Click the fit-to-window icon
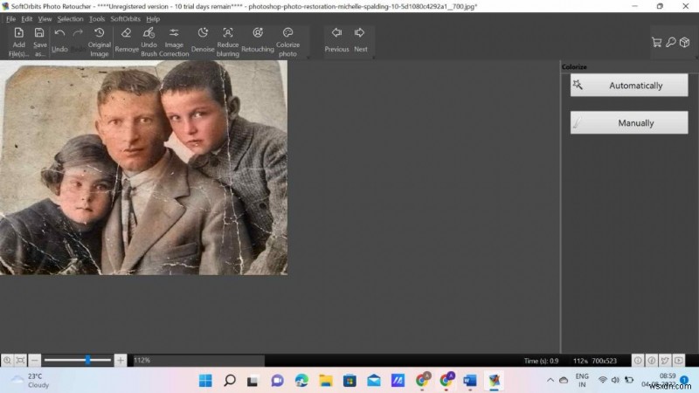 [20, 360]
